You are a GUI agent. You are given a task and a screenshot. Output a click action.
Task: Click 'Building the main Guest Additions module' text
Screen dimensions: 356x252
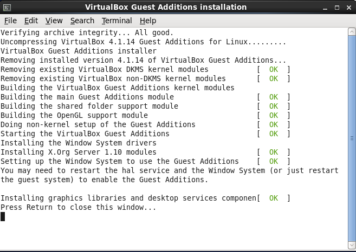(87, 97)
